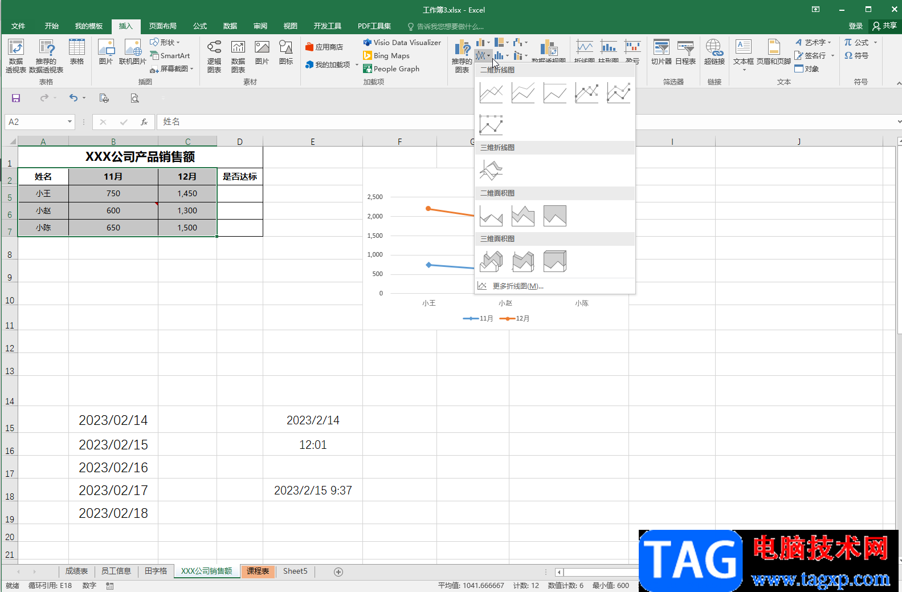Insert Header and Footer (页眉和页脚)
This screenshot has width=902, height=592.
[774, 52]
